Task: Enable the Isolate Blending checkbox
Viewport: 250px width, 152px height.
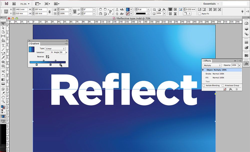Action: [203, 85]
